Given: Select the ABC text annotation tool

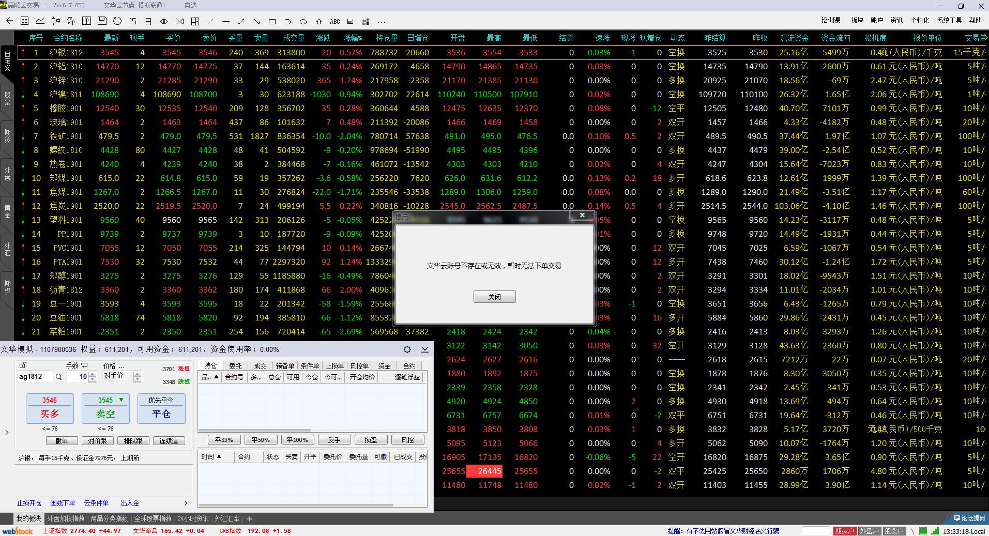Looking at the screenshot, I should (335, 22).
